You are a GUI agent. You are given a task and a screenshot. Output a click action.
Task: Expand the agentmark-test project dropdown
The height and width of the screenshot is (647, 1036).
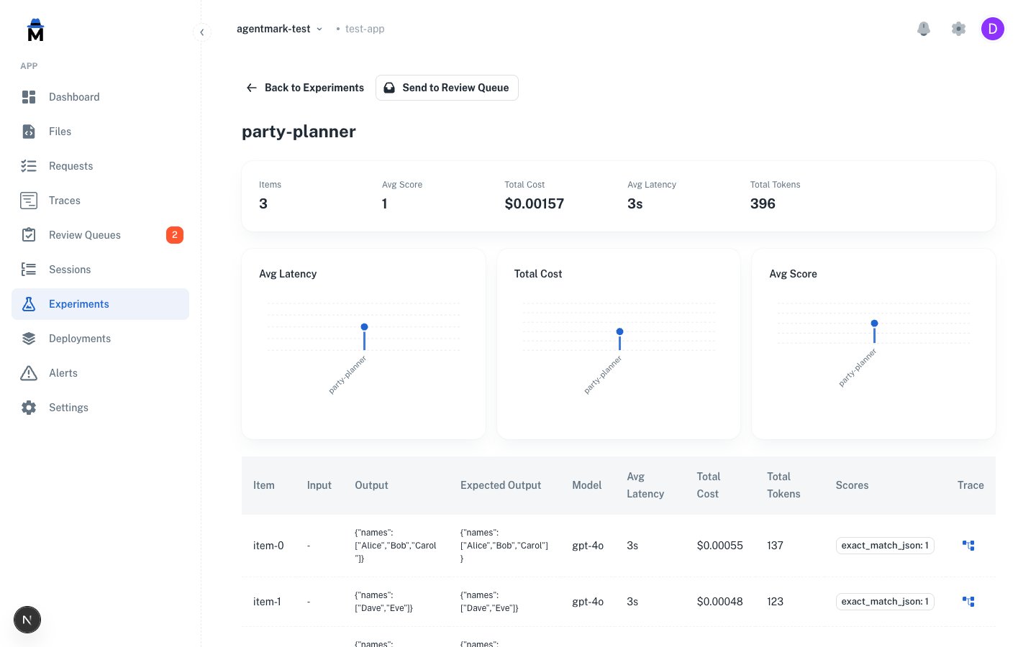pyautogui.click(x=280, y=29)
